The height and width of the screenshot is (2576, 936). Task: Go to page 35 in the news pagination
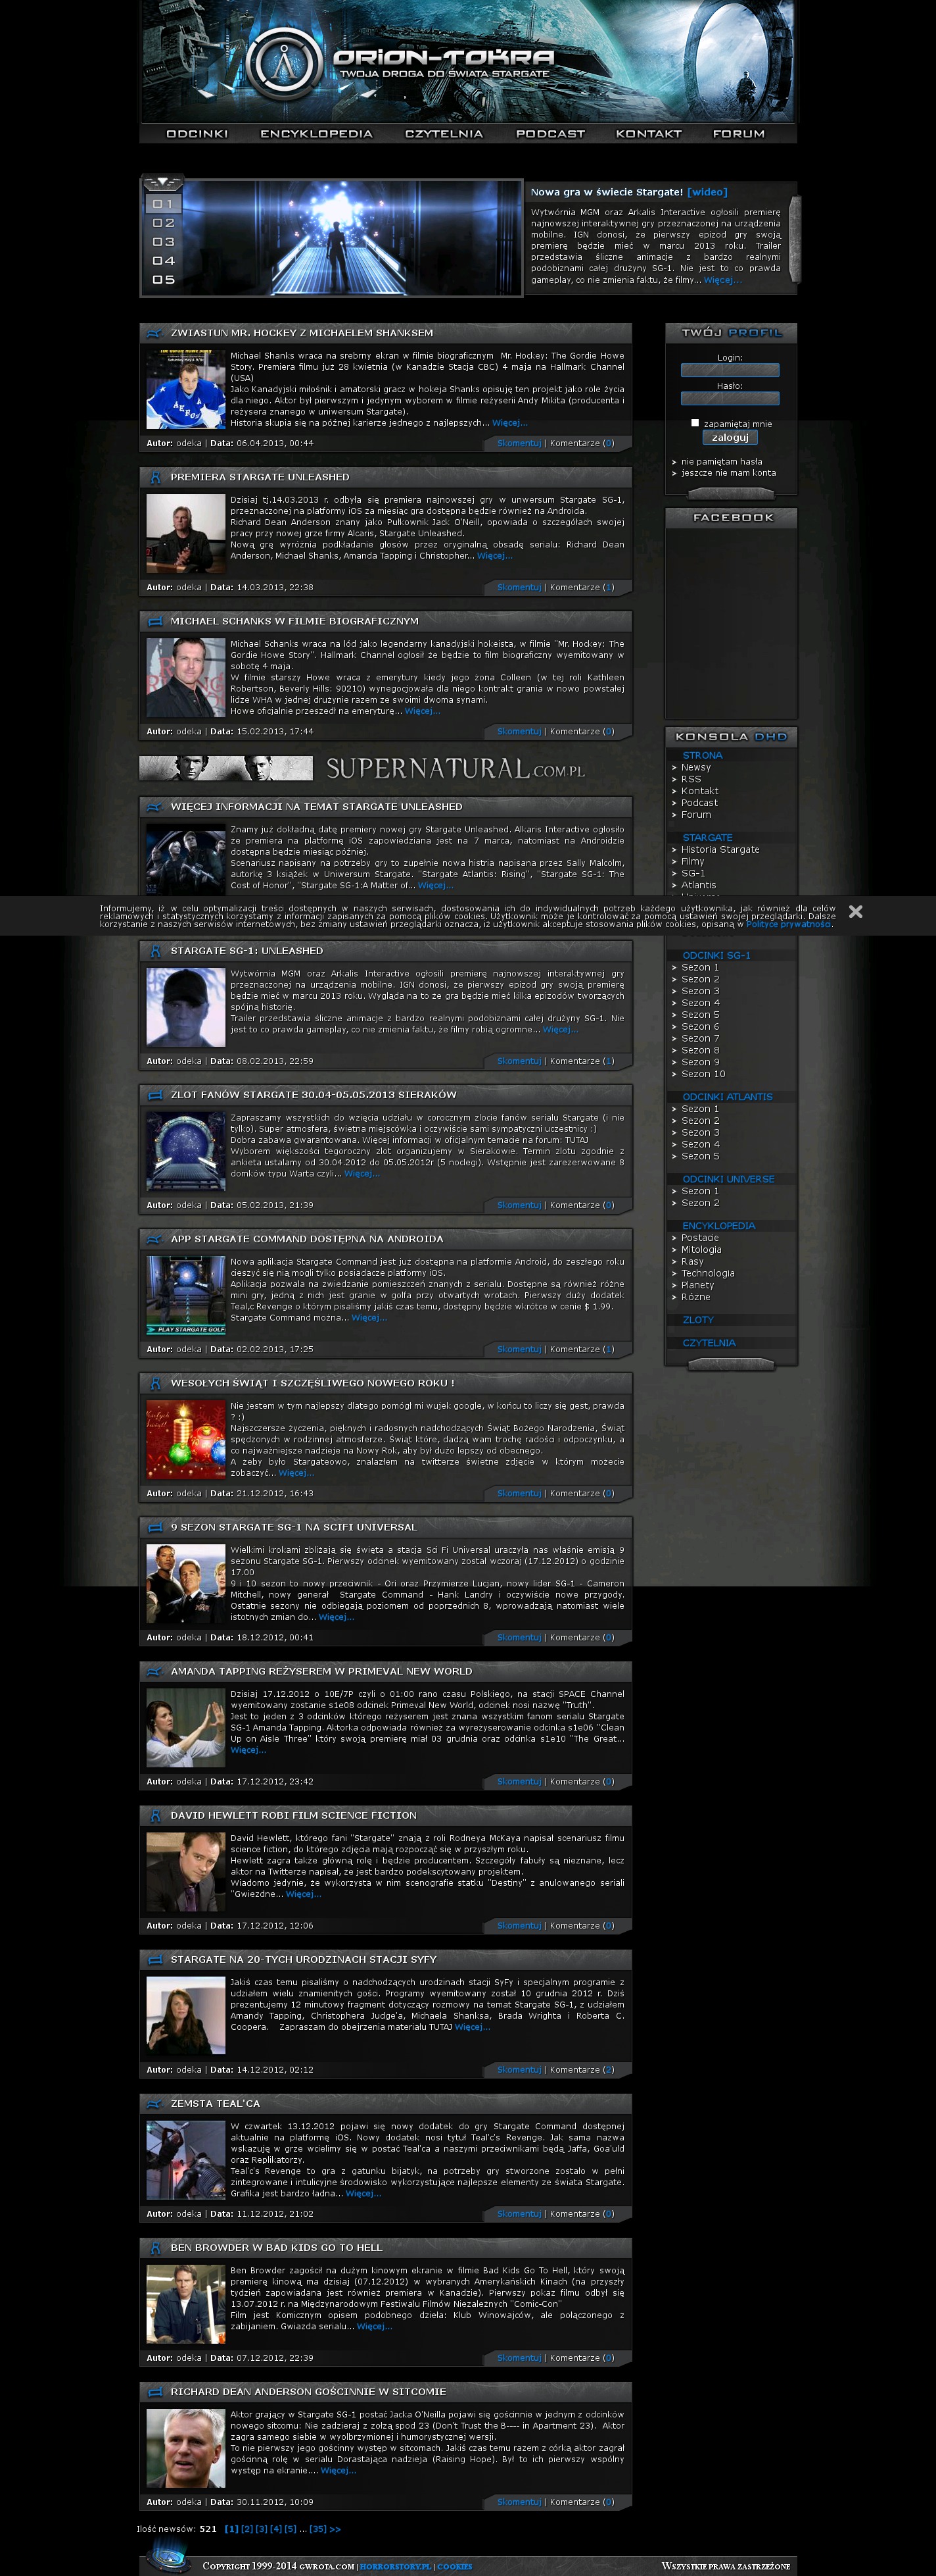pyautogui.click(x=317, y=2529)
